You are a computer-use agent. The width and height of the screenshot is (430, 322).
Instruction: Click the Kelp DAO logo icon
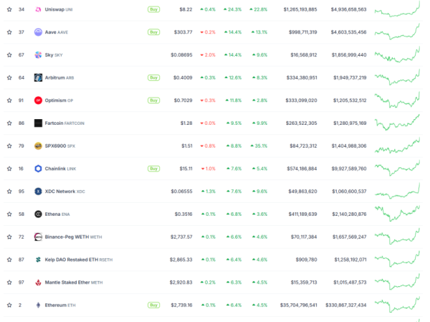pos(38,260)
